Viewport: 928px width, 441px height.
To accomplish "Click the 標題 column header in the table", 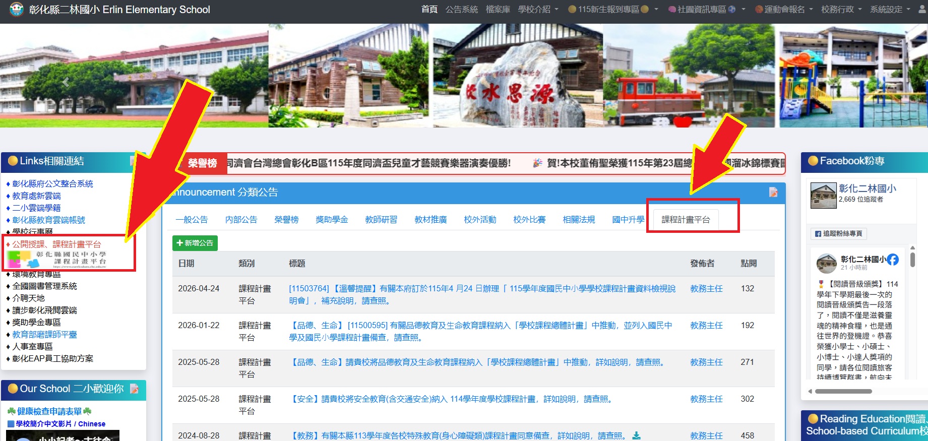I will pyautogui.click(x=297, y=264).
